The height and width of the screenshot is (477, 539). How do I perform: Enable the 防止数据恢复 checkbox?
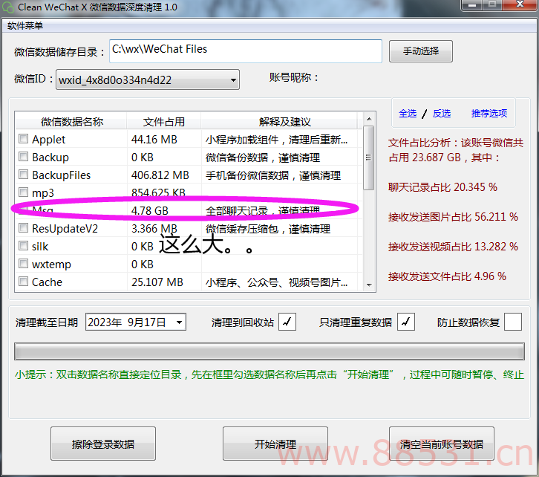[513, 322]
